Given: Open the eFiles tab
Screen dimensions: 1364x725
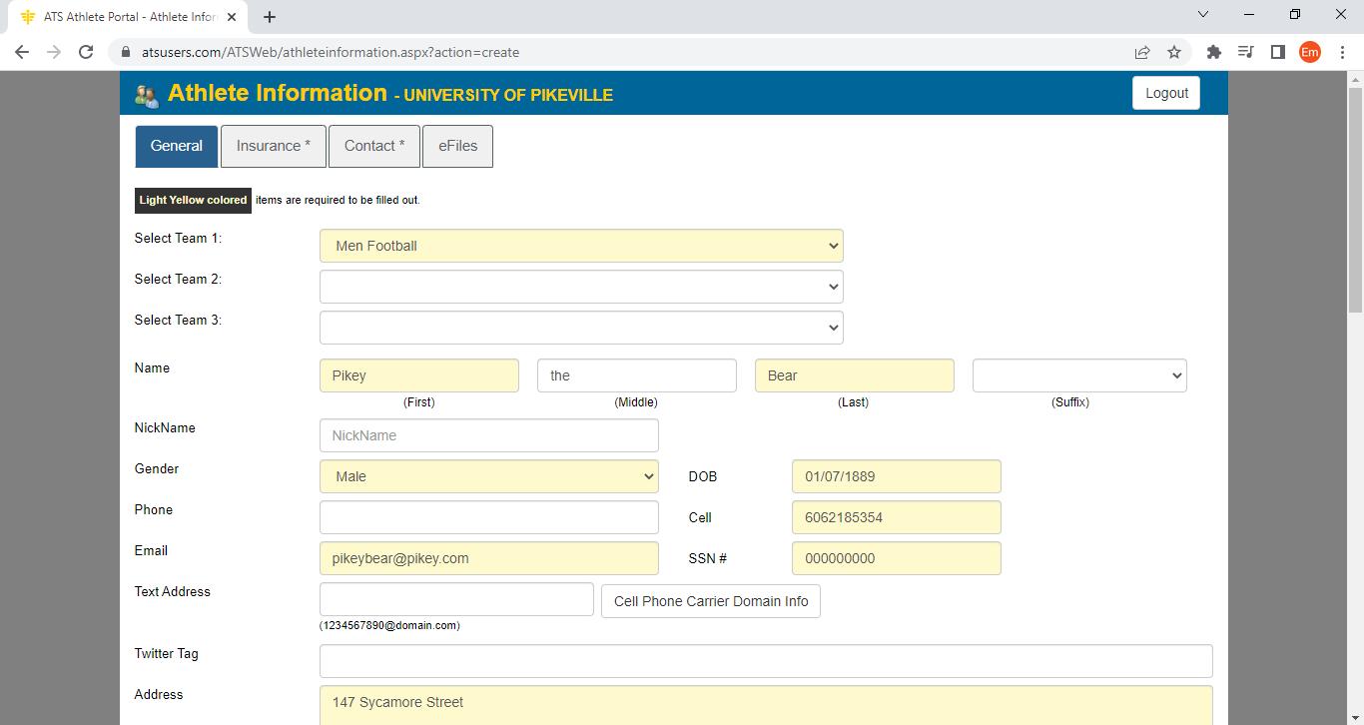Looking at the screenshot, I should (x=457, y=146).
